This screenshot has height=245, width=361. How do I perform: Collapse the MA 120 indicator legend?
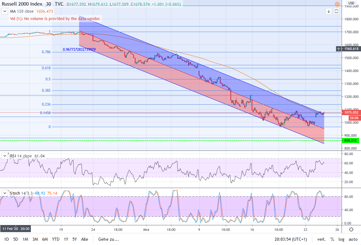pyautogui.click(x=5, y=11)
